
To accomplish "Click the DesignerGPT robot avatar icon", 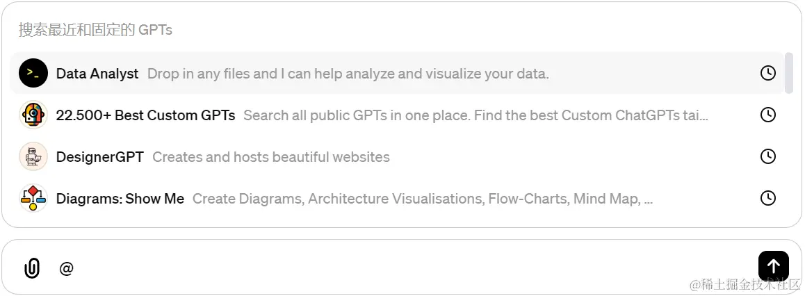I will click(33, 156).
